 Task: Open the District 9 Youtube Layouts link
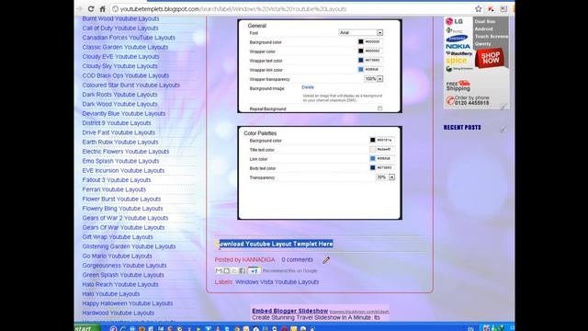coord(117,123)
